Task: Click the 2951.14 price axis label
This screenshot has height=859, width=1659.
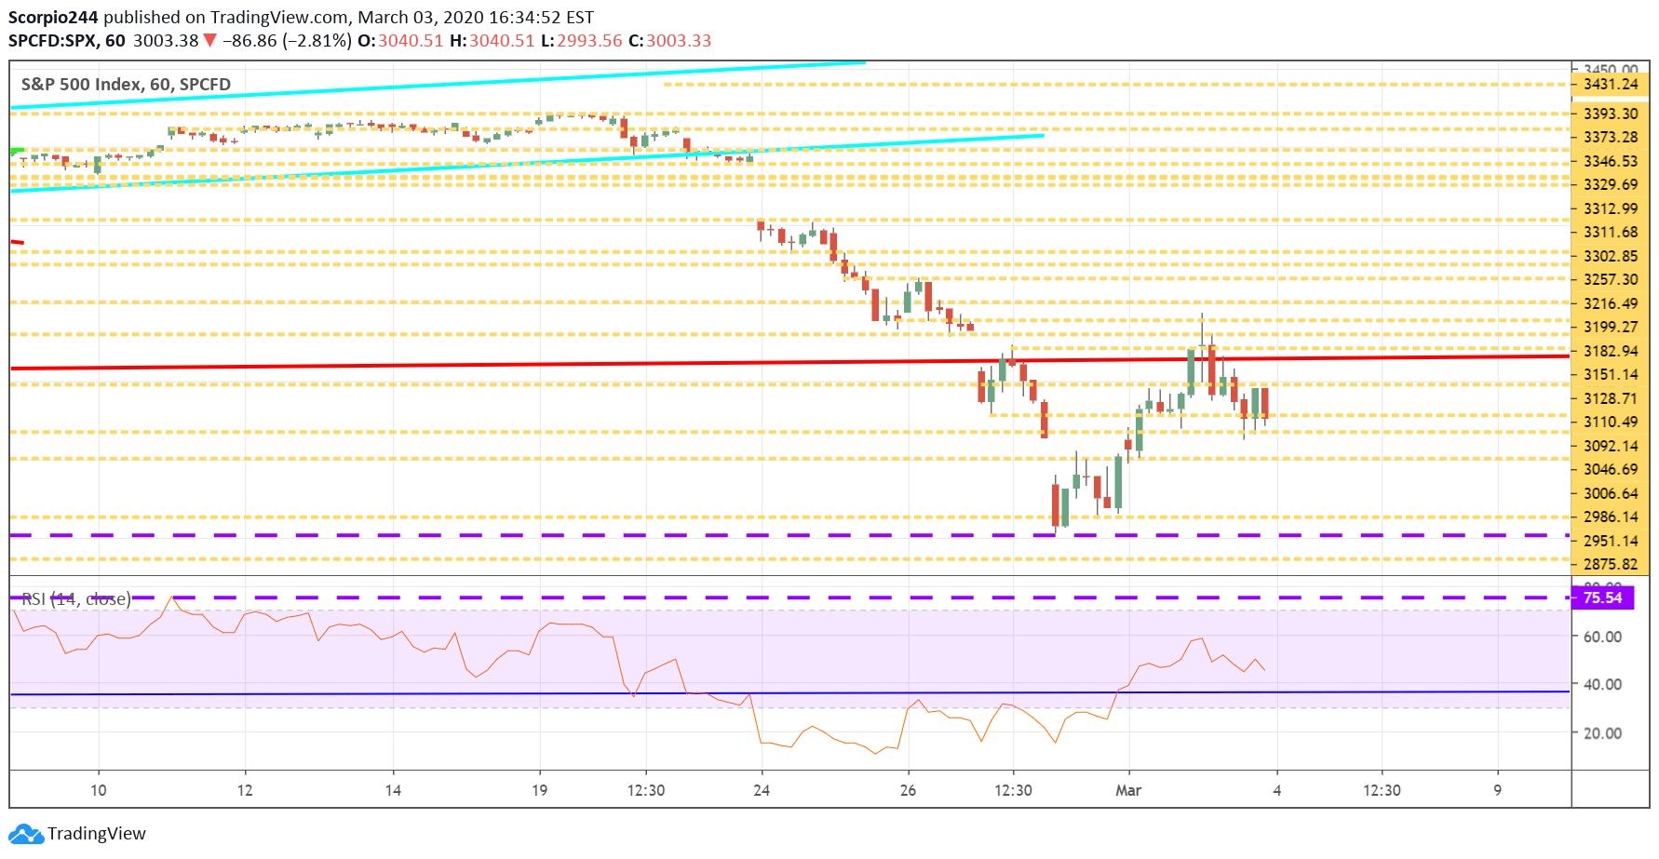Action: [x=1611, y=541]
